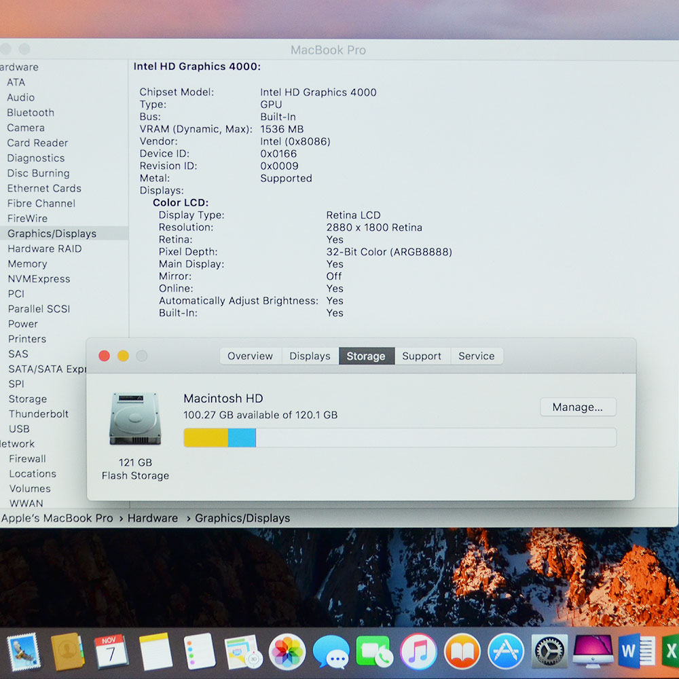Click the Manage... button
This screenshot has height=679, width=679.
click(578, 407)
